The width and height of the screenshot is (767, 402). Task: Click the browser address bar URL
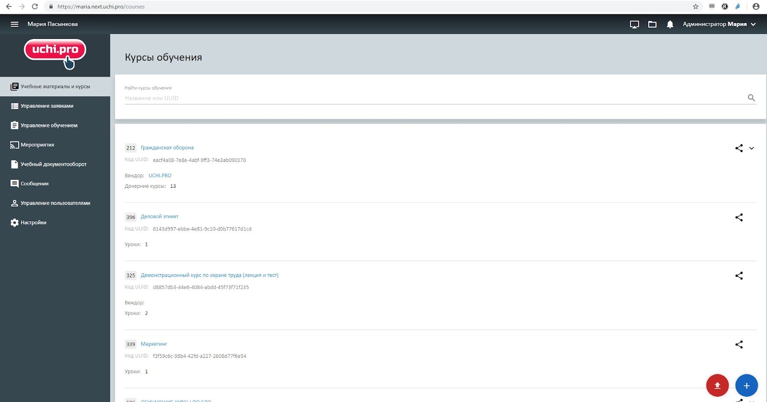tap(101, 7)
